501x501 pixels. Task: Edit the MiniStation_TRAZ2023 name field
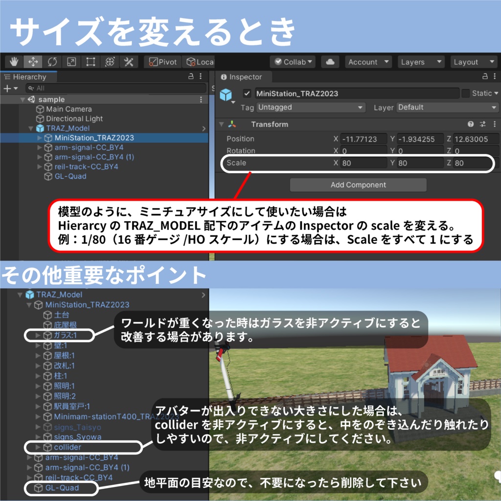pyautogui.click(x=357, y=93)
